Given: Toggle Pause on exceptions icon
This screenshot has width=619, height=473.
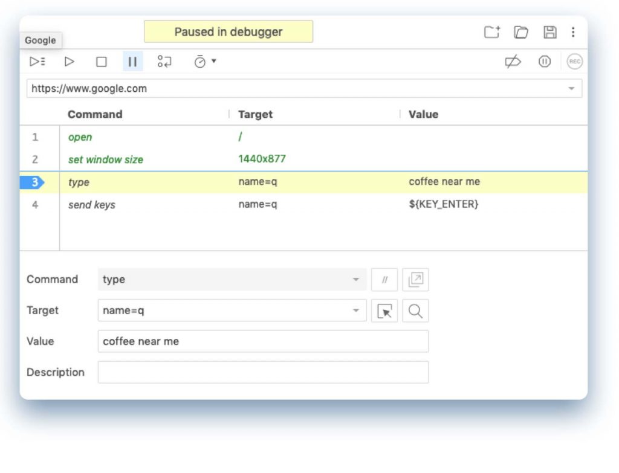Looking at the screenshot, I should [x=545, y=62].
